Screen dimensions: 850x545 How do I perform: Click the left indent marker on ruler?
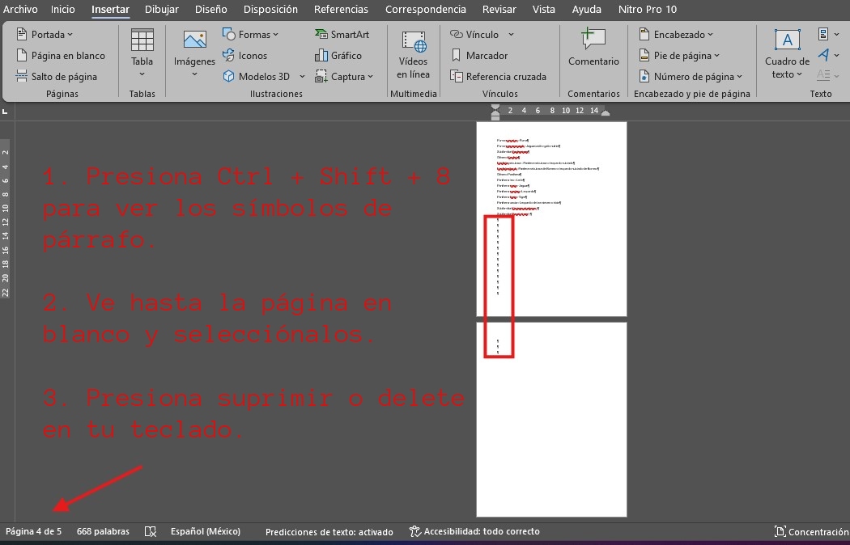point(495,112)
